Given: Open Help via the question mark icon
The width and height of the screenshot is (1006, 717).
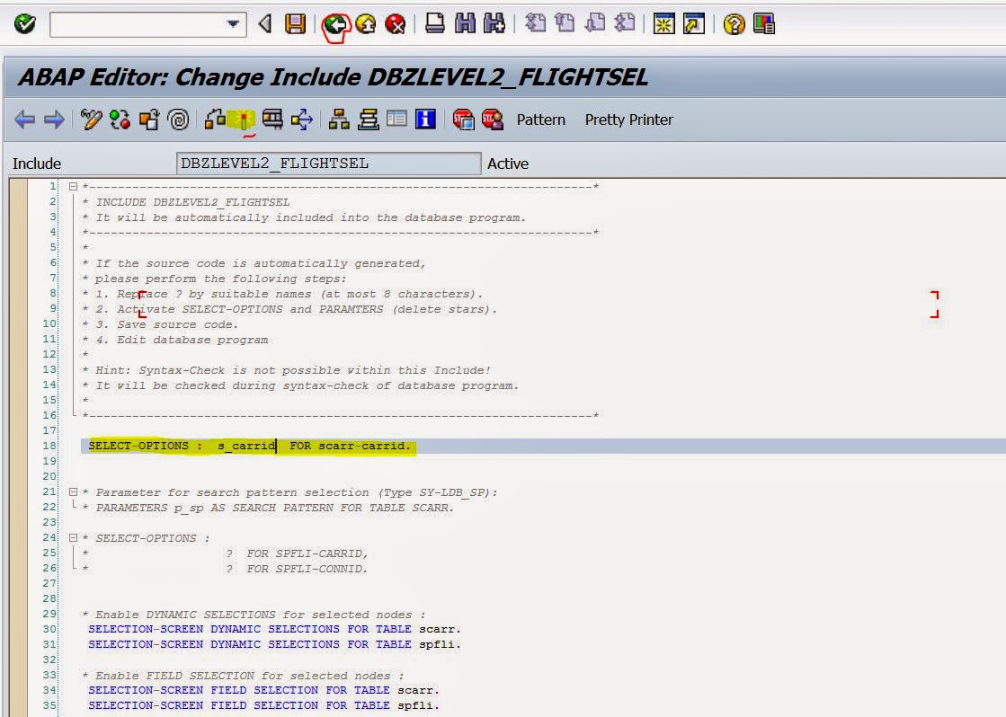Looking at the screenshot, I should coord(733,24).
